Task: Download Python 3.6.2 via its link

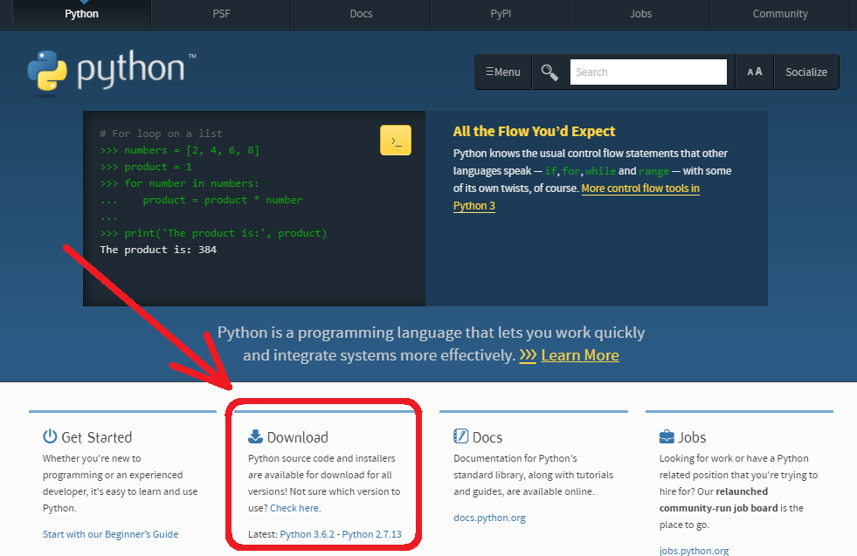Action: point(309,532)
